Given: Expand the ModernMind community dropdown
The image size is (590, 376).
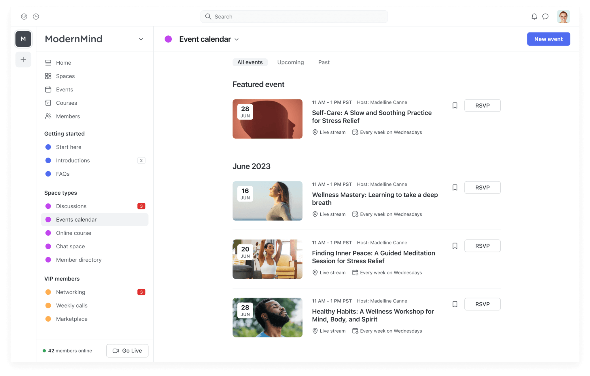Looking at the screenshot, I should 141,39.
